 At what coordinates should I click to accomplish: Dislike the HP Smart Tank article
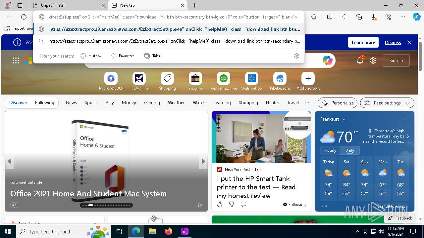(232, 205)
